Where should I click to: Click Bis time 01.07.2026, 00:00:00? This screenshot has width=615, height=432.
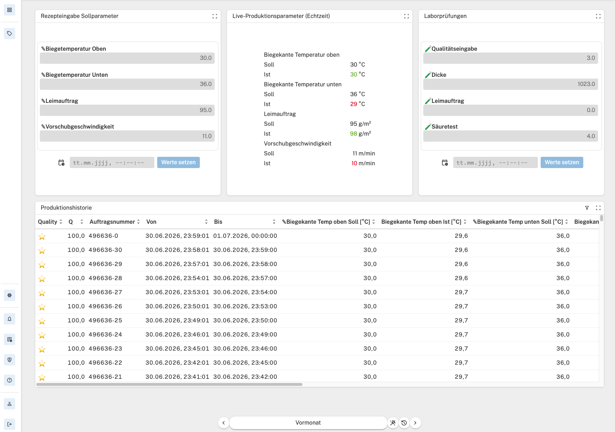pos(245,236)
